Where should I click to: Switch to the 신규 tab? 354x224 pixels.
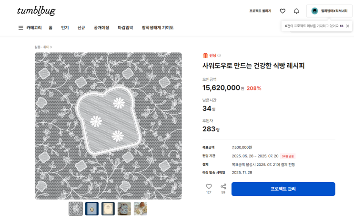pyautogui.click(x=81, y=28)
